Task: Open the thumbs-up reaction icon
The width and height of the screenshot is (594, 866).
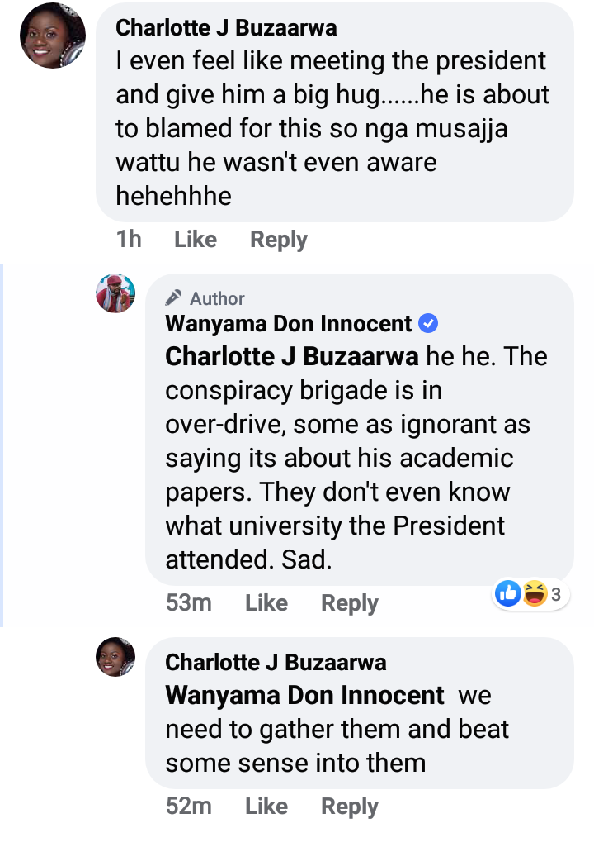Action: point(508,593)
